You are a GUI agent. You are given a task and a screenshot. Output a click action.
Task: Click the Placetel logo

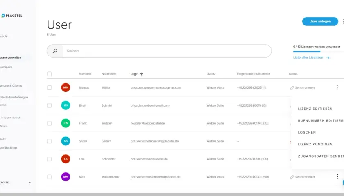(x=12, y=16)
